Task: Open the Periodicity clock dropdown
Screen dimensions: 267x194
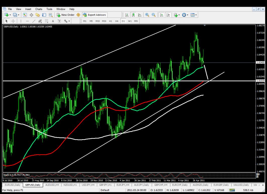Action: coord(185,15)
